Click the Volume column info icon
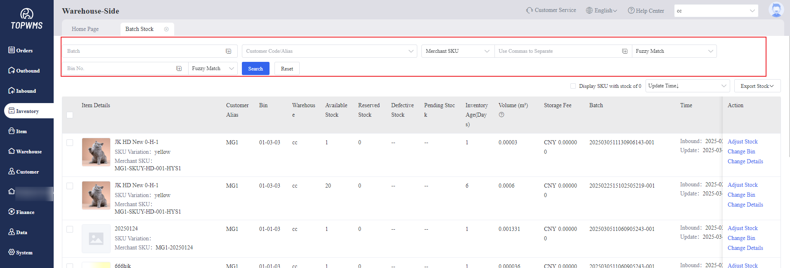Screen dimensions: 790x268 pos(501,115)
